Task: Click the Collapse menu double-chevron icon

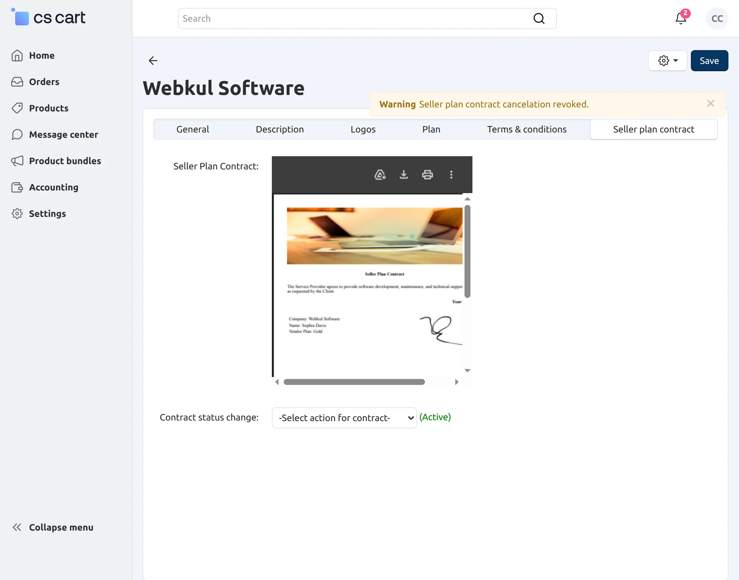Action: 16,527
